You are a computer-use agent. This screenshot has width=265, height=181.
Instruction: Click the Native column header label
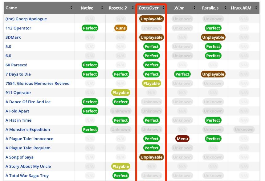pos(87,8)
